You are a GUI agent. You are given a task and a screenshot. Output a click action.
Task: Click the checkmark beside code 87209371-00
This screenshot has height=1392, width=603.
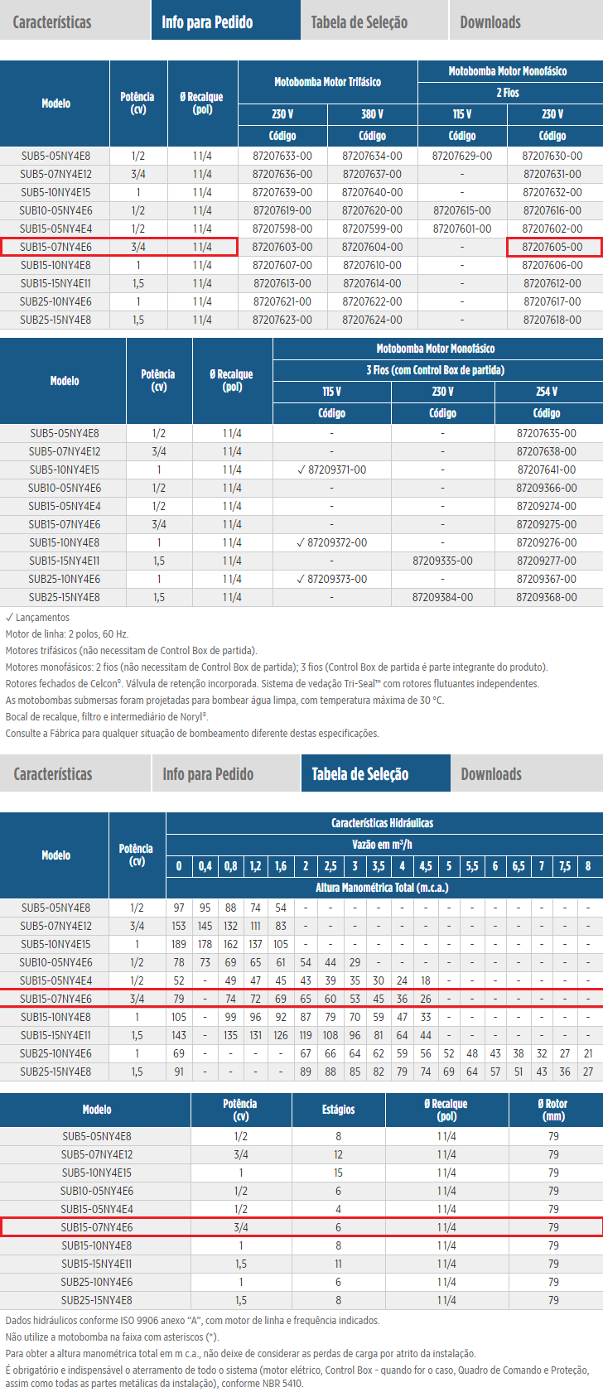(301, 470)
